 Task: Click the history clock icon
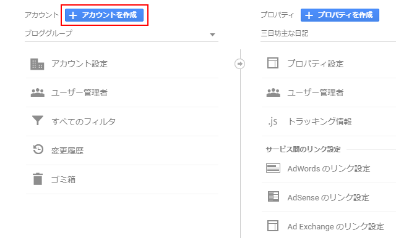pos(38,149)
